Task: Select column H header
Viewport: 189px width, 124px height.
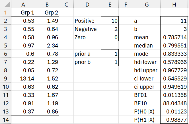Action: [x=174, y=5]
